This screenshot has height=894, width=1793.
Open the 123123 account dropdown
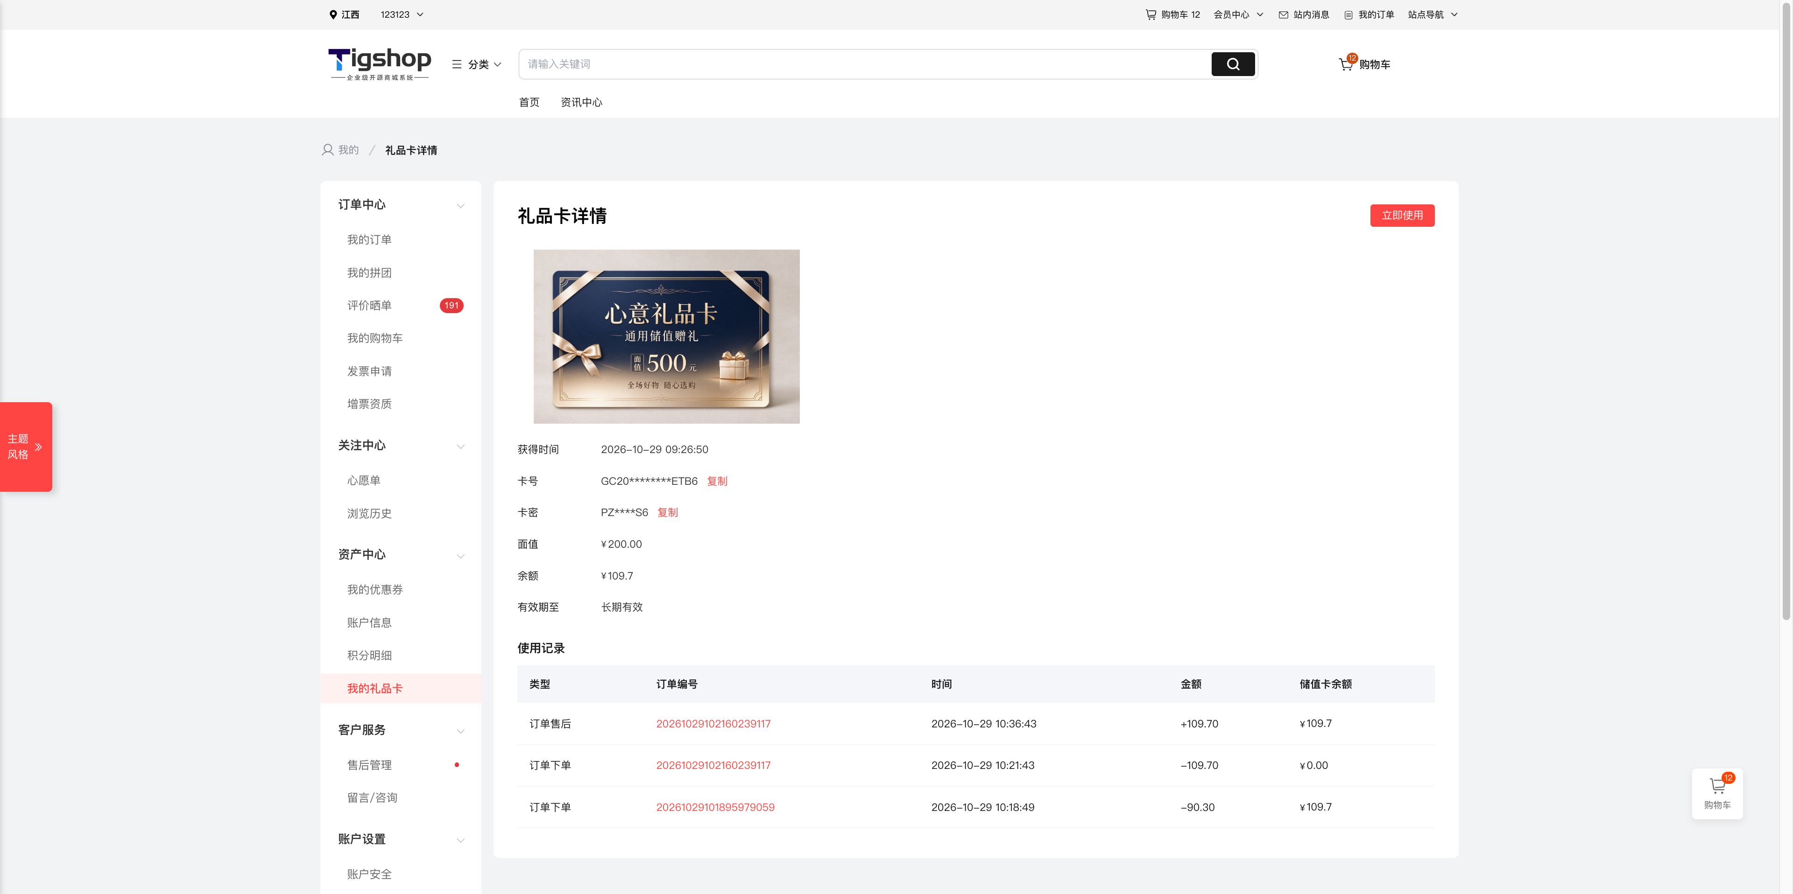point(402,14)
